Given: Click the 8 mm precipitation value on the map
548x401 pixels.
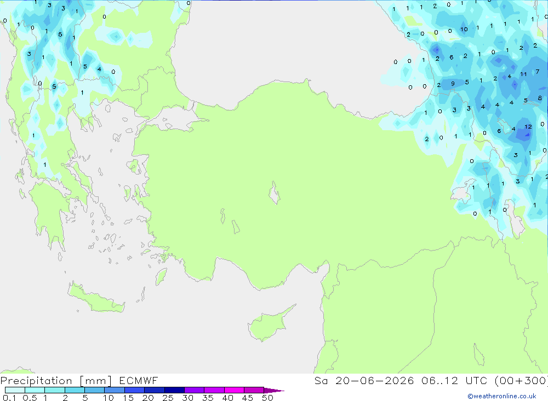Looking at the screenshot, I should coord(540,98).
